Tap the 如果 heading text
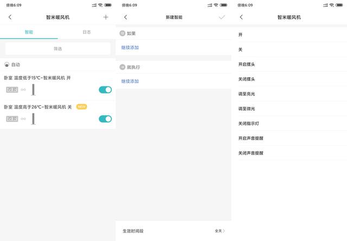Screen dimensions: 347x241 pos(131,33)
